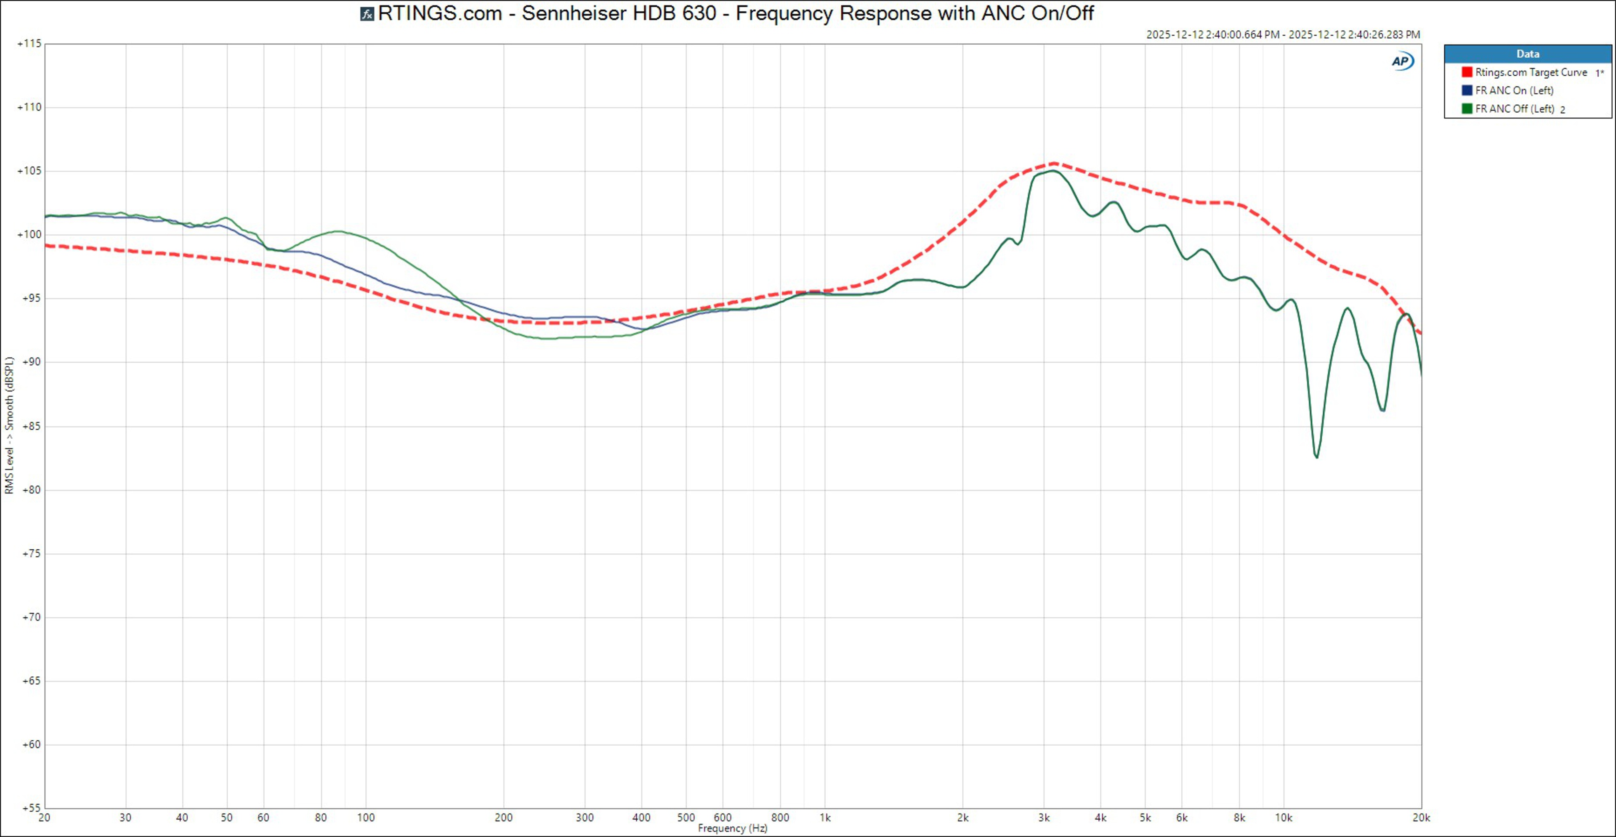The image size is (1616, 837).
Task: Select the FR ANC On (Left) legend label
Action: tap(1514, 90)
